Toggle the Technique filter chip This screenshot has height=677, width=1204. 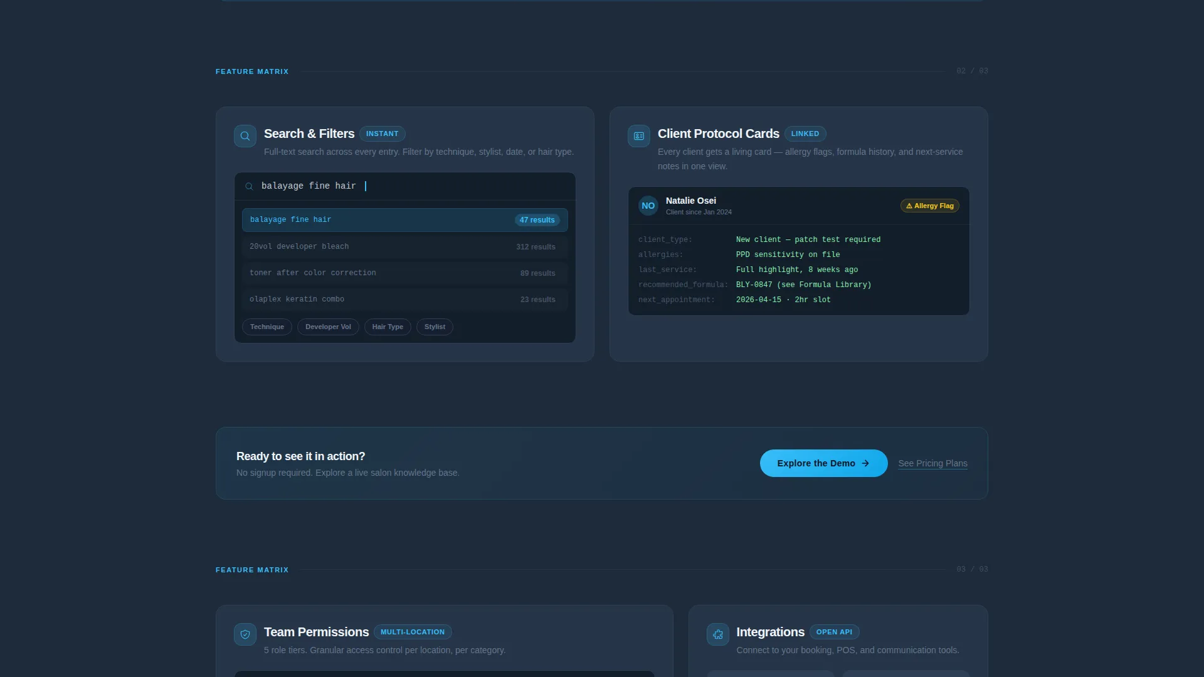[x=267, y=327]
